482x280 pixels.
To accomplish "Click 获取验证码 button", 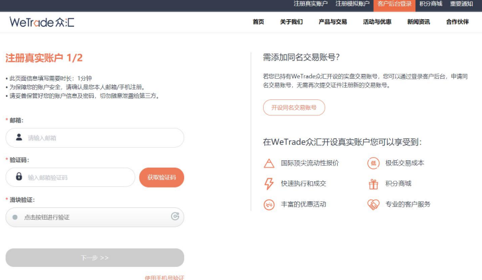I will coord(162,177).
